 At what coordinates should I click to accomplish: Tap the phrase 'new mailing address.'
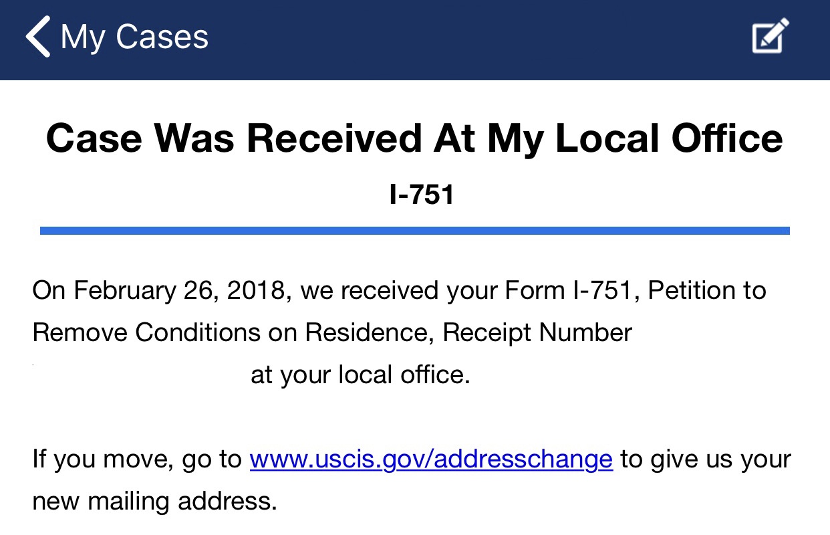(x=154, y=501)
